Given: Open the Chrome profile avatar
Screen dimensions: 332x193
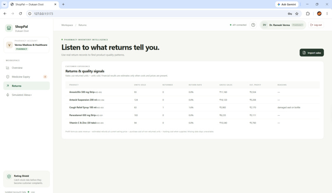Looking at the screenshot, I should click(319, 14).
